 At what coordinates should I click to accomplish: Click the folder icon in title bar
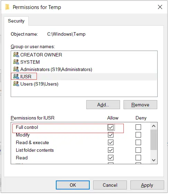7,7
